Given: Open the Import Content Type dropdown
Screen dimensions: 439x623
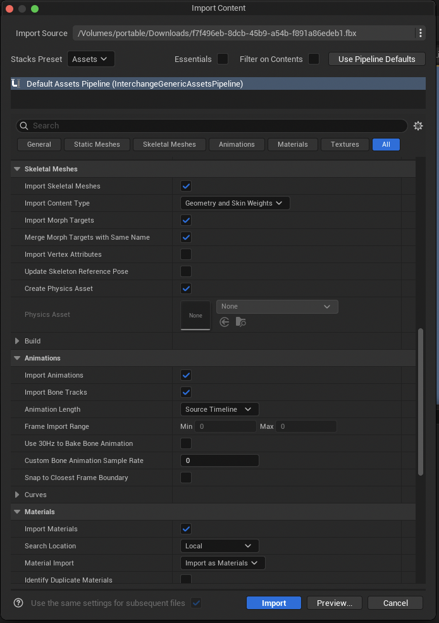Looking at the screenshot, I should 235,203.
